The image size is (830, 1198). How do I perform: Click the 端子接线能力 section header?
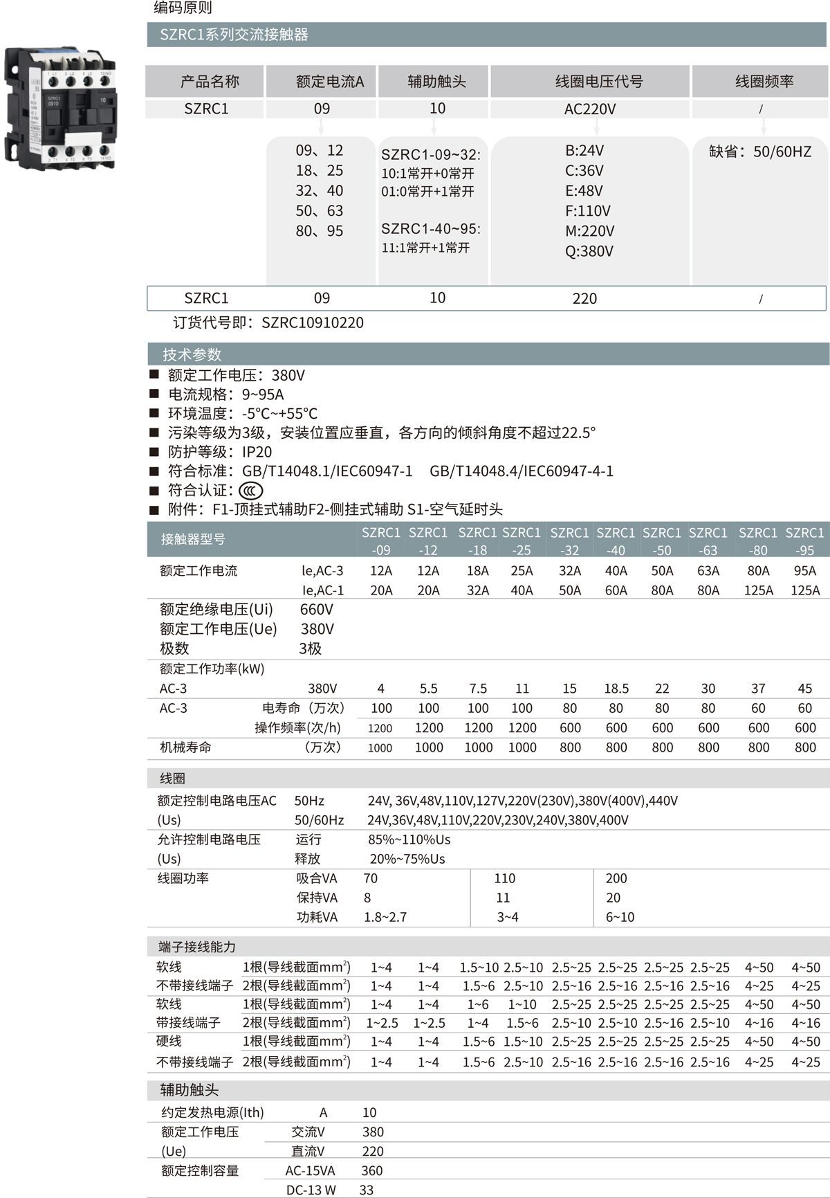(197, 947)
